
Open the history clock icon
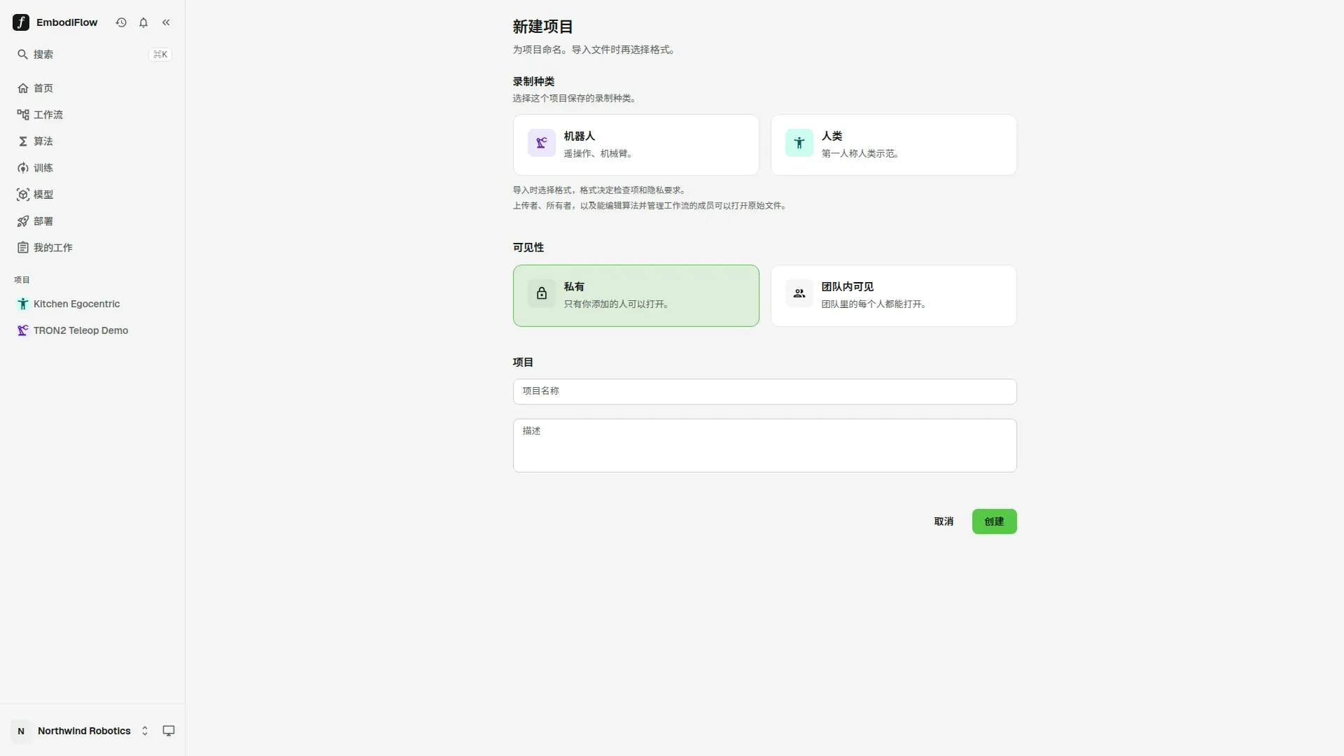pos(121,22)
